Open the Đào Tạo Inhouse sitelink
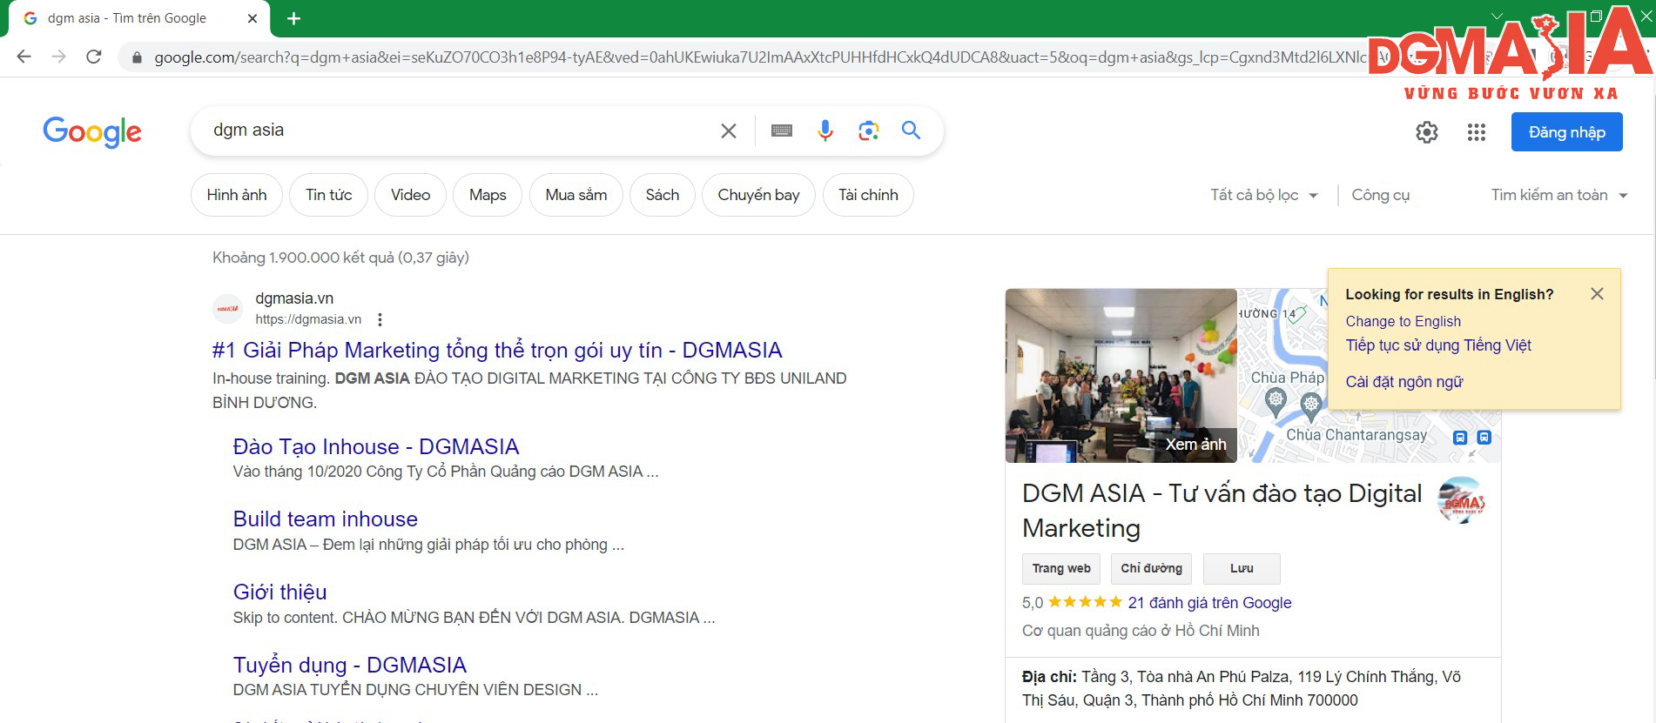The height and width of the screenshot is (723, 1656). click(376, 446)
